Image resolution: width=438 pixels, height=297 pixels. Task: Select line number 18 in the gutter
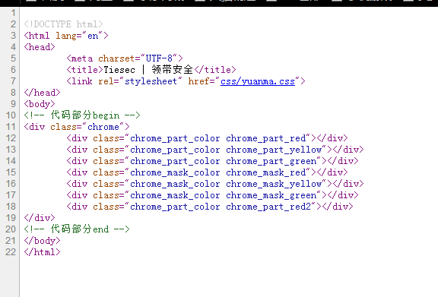pyautogui.click(x=11, y=207)
